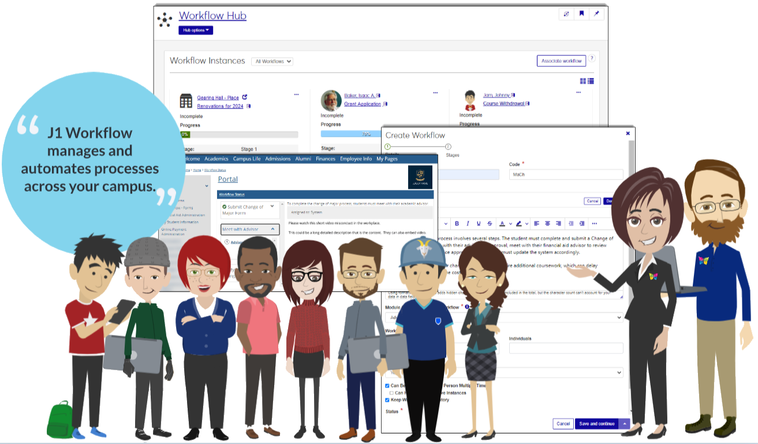Switch Workflow Instances to grid view
Screen dimensions: 758x444
point(583,81)
